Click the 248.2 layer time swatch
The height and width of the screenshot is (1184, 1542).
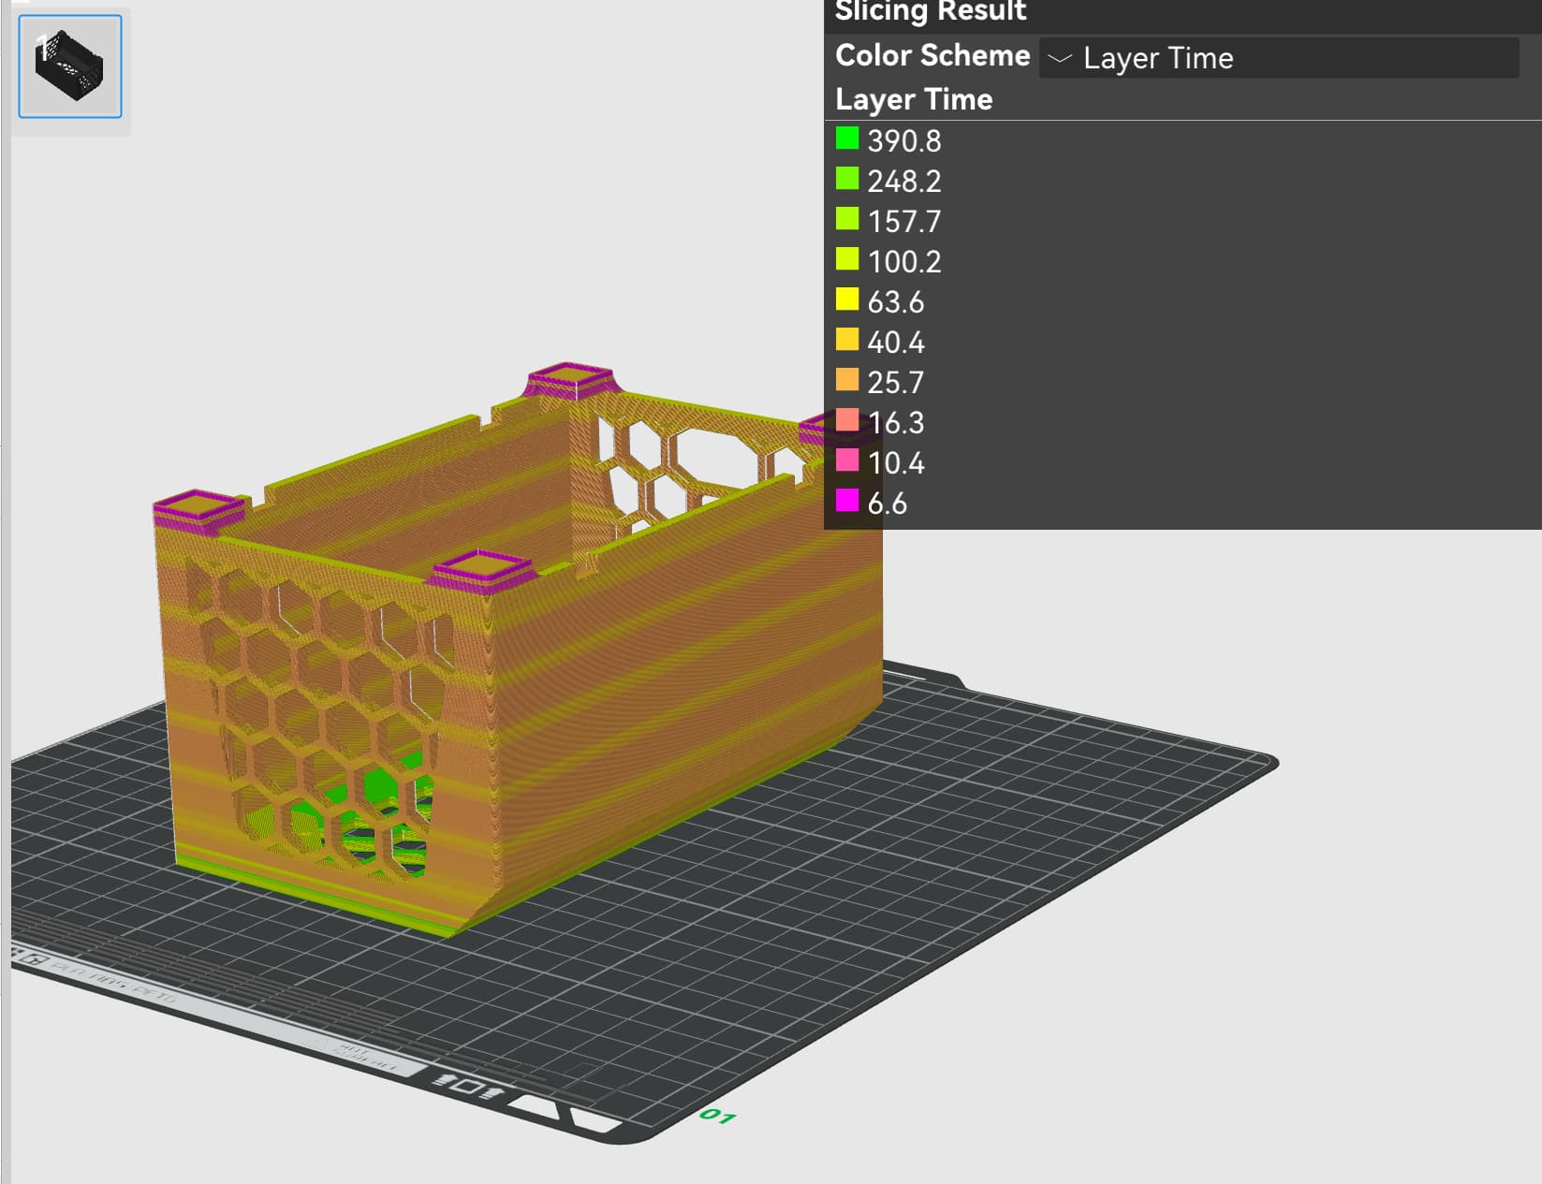coord(847,179)
